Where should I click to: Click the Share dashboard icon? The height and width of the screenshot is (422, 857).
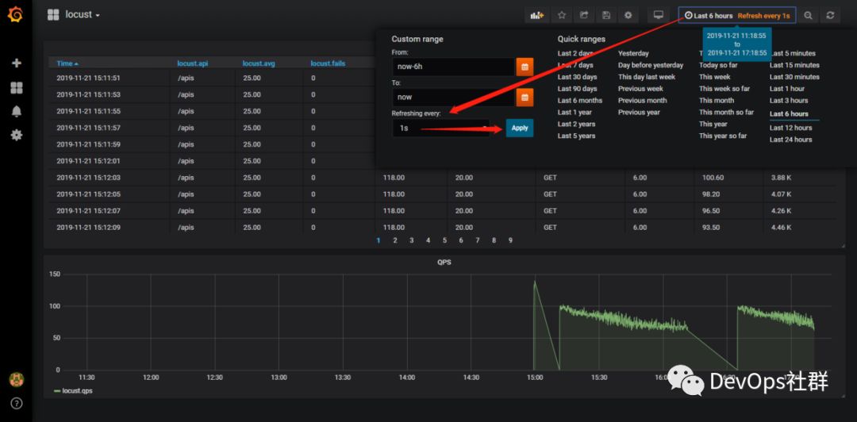(584, 15)
